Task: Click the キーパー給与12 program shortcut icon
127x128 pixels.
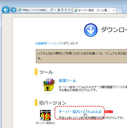Action: click(x=45, y=115)
